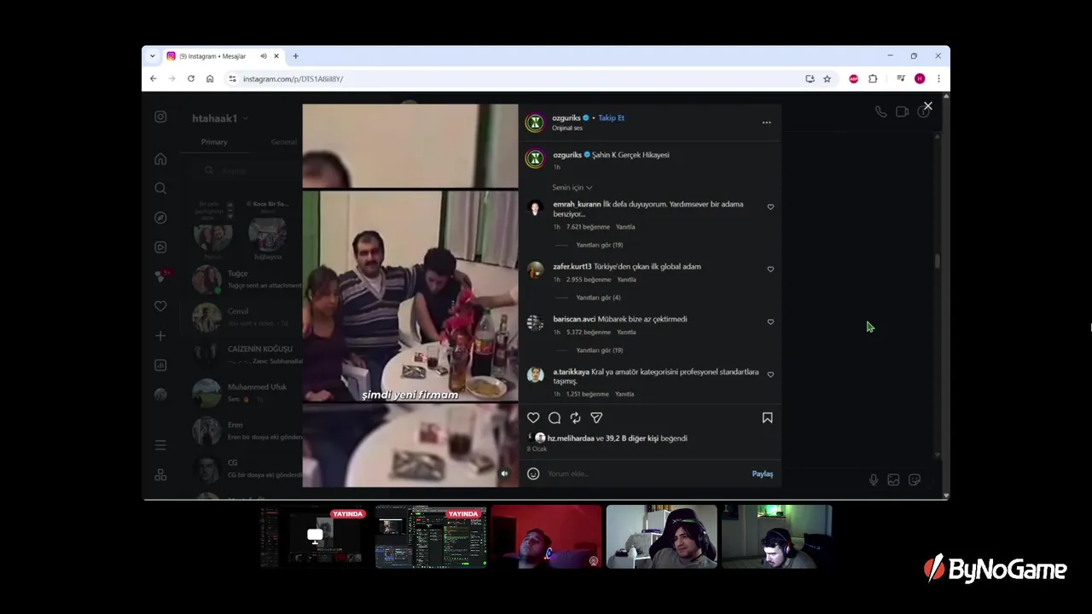Like a.tarikkaya's comment
The height and width of the screenshot is (614, 1092).
click(770, 374)
